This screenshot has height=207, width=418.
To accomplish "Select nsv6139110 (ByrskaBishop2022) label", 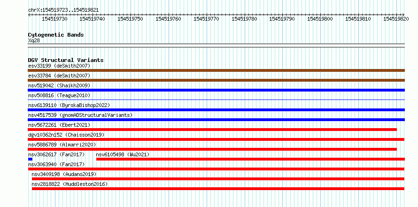I will tap(69, 105).
